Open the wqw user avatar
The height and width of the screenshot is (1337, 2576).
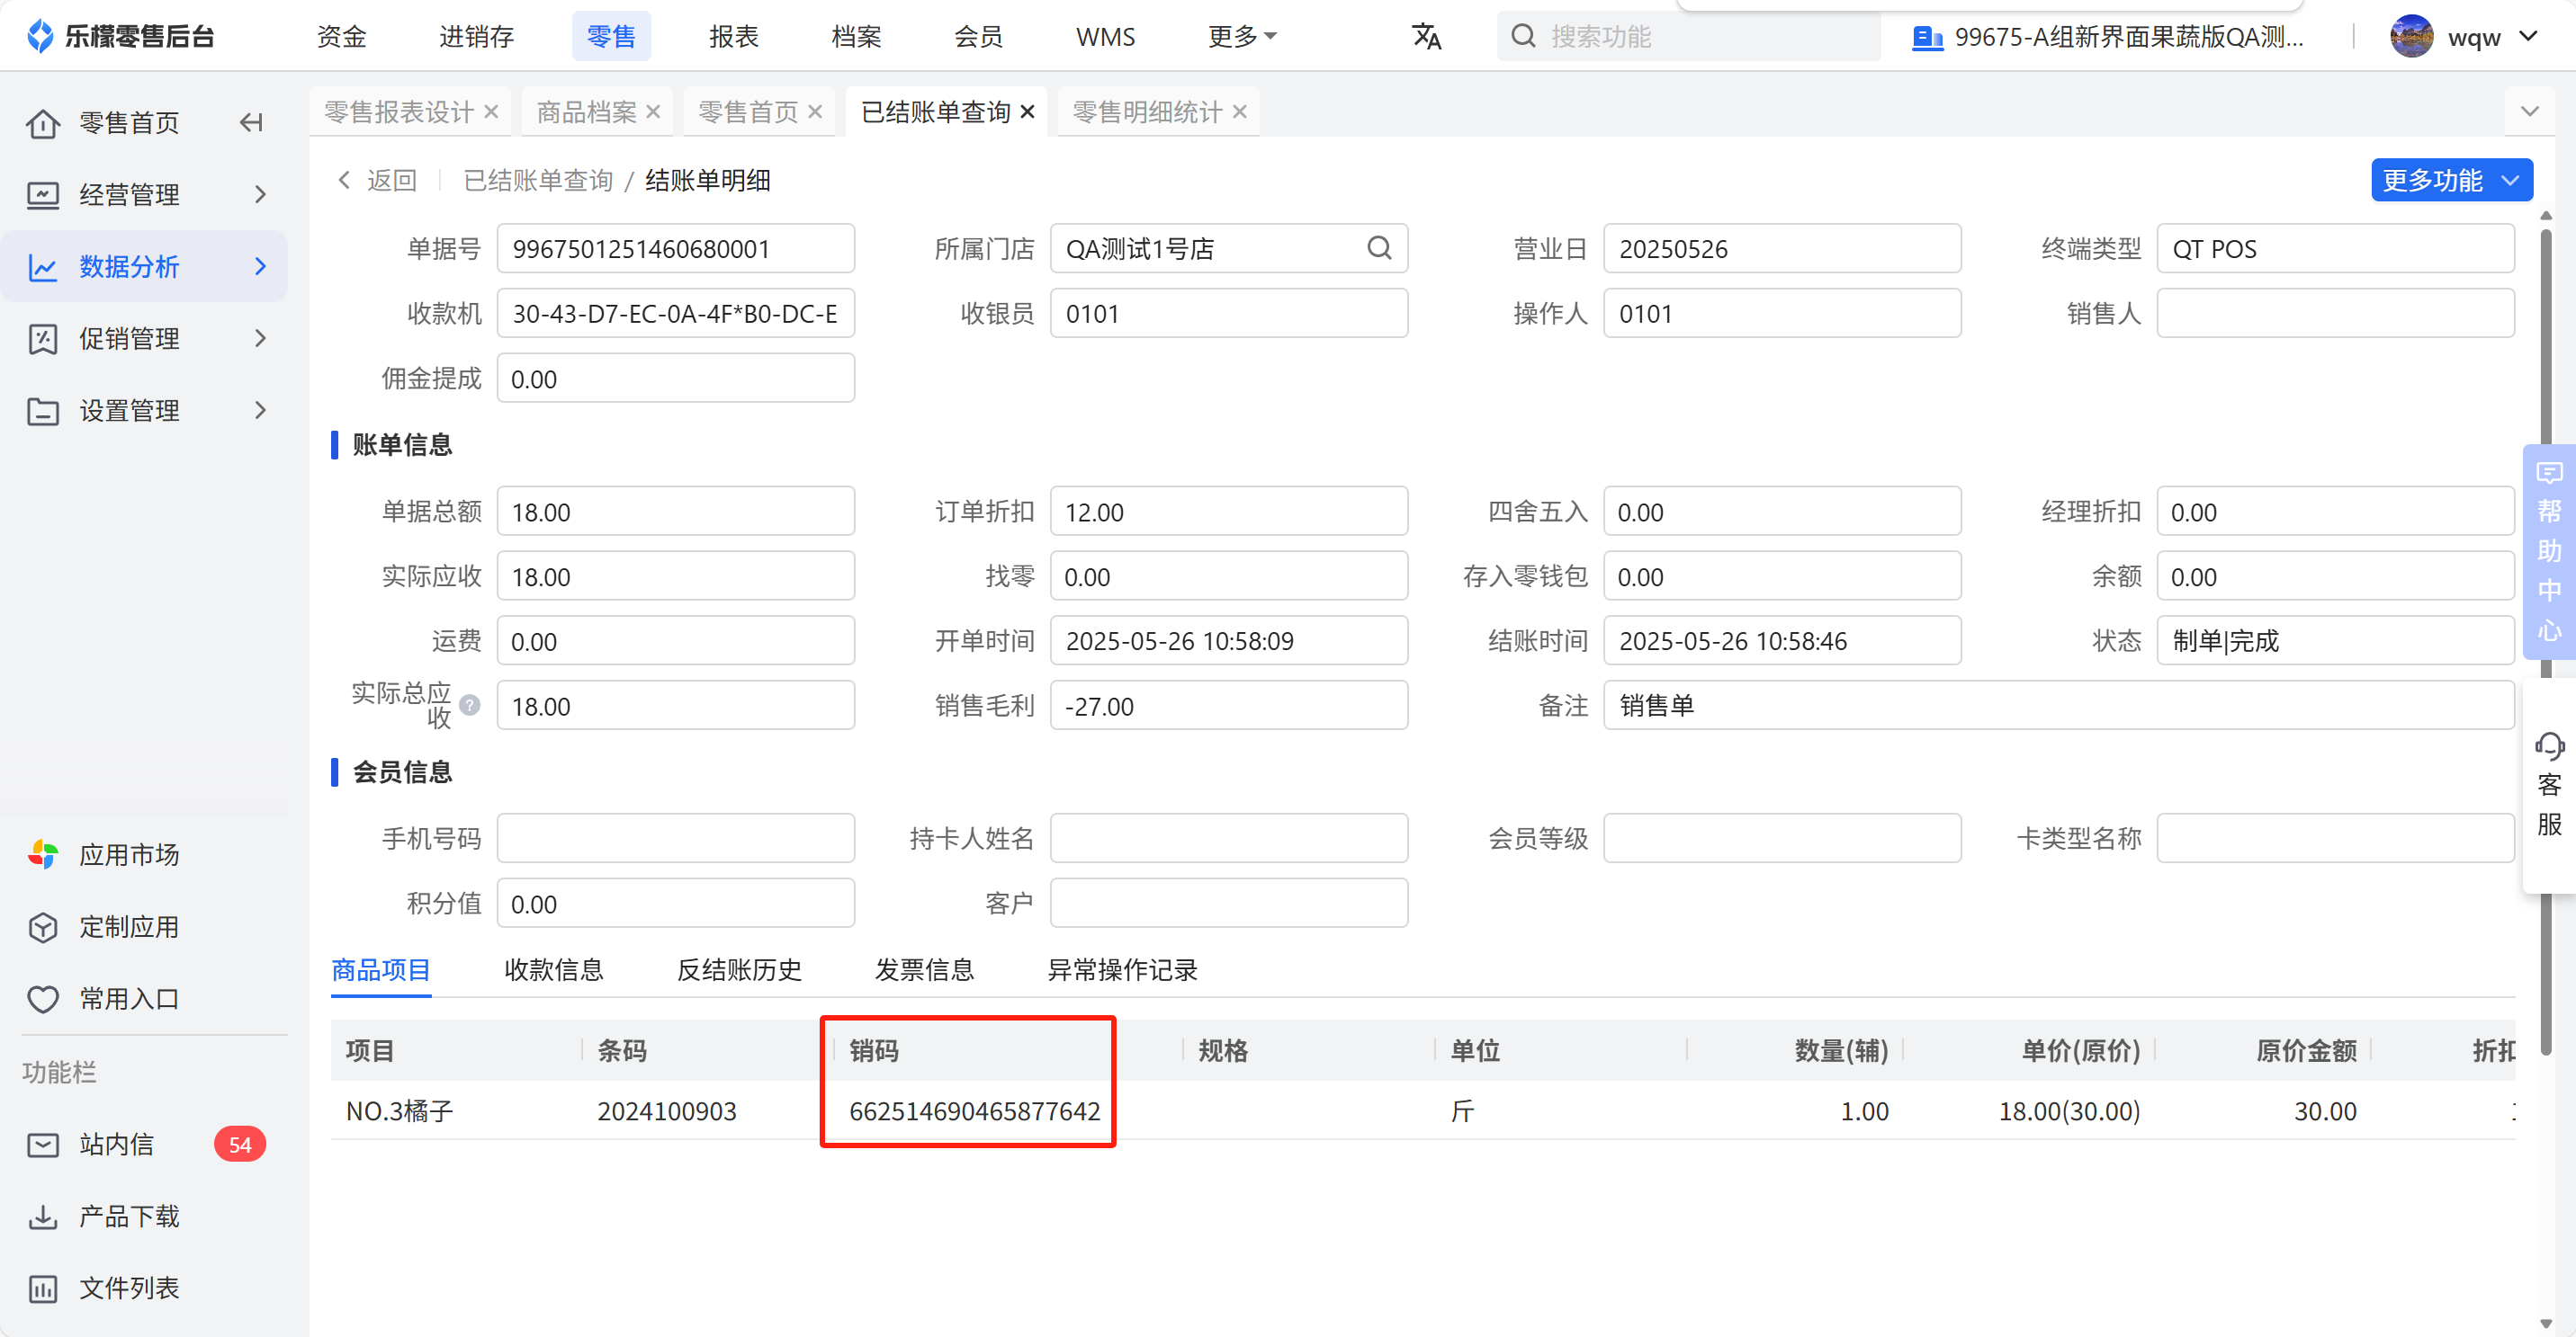tap(2412, 37)
